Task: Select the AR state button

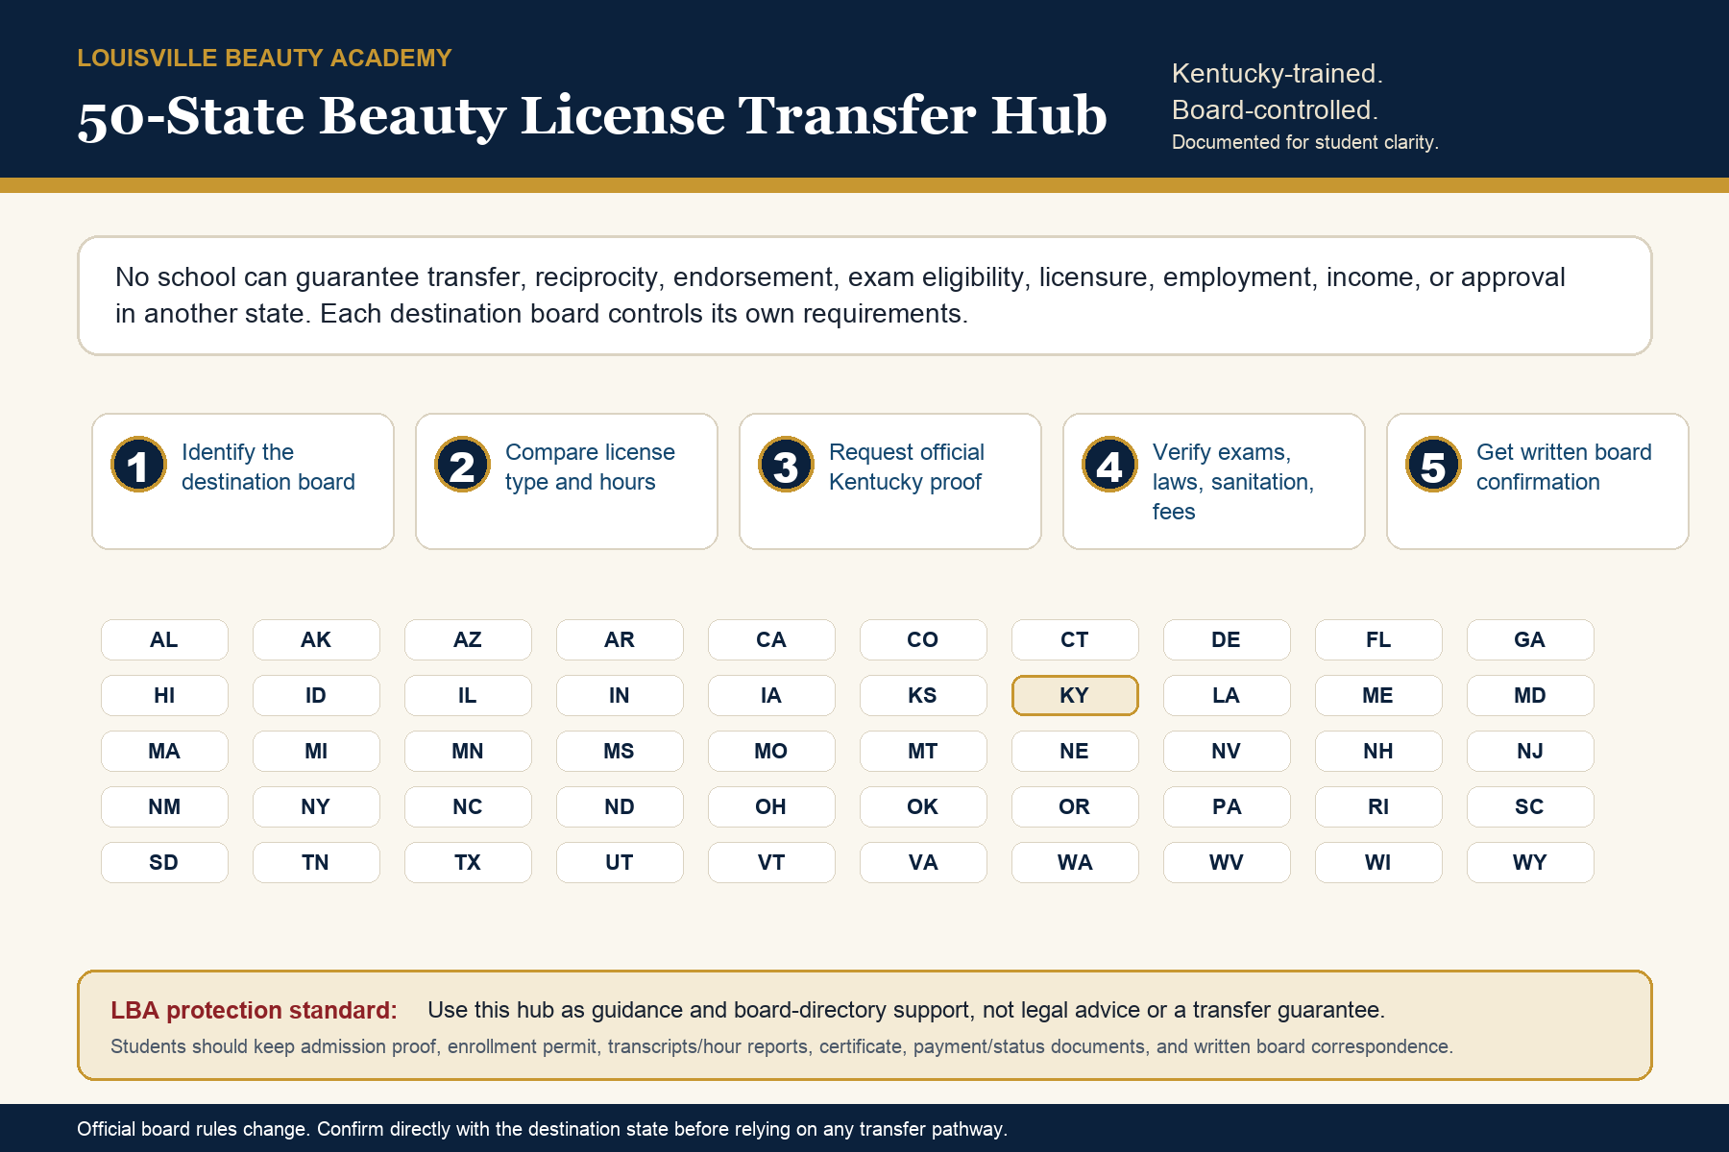Action: coord(620,639)
